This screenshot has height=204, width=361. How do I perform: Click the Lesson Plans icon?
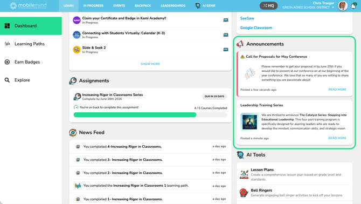(x=244, y=174)
